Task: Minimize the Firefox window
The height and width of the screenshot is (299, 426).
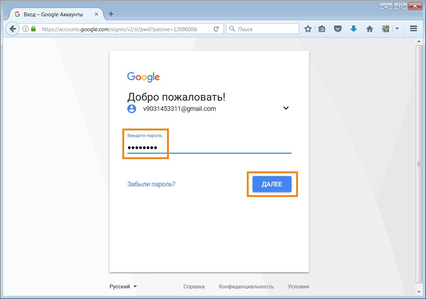Action: [386, 6]
